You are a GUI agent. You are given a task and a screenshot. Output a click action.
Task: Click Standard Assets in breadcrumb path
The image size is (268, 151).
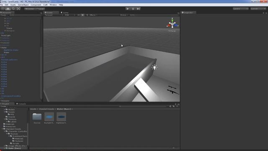tap(46, 109)
